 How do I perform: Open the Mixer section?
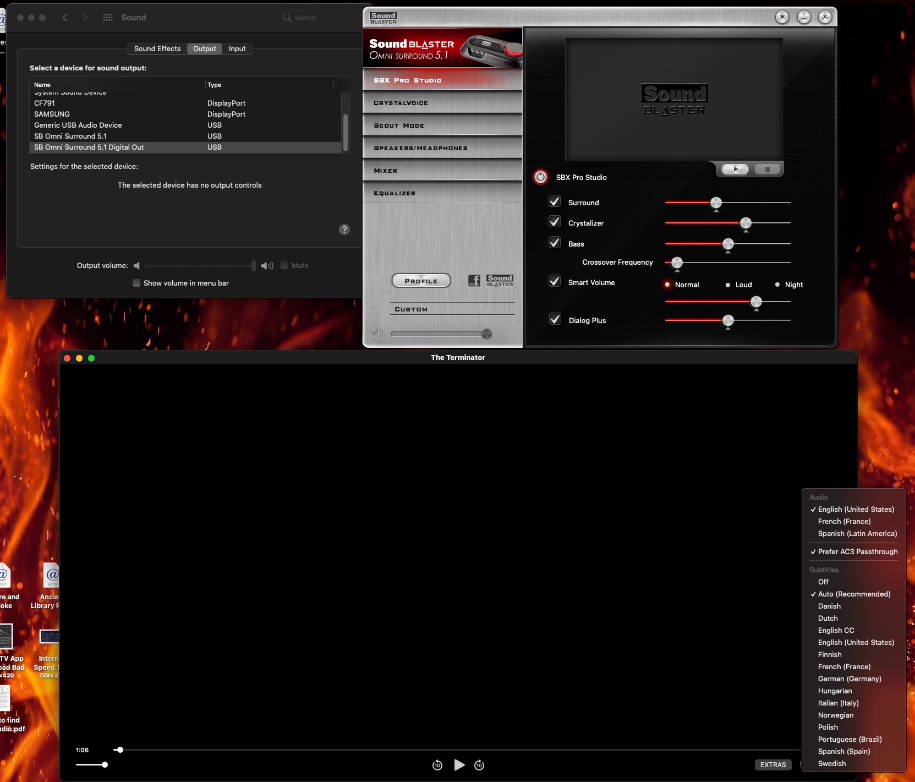[442, 171]
